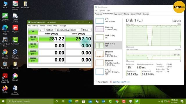Viewport: 186px width, 104px height.
Task: Open unit dropdown MB/s
Action: pos(87,30)
